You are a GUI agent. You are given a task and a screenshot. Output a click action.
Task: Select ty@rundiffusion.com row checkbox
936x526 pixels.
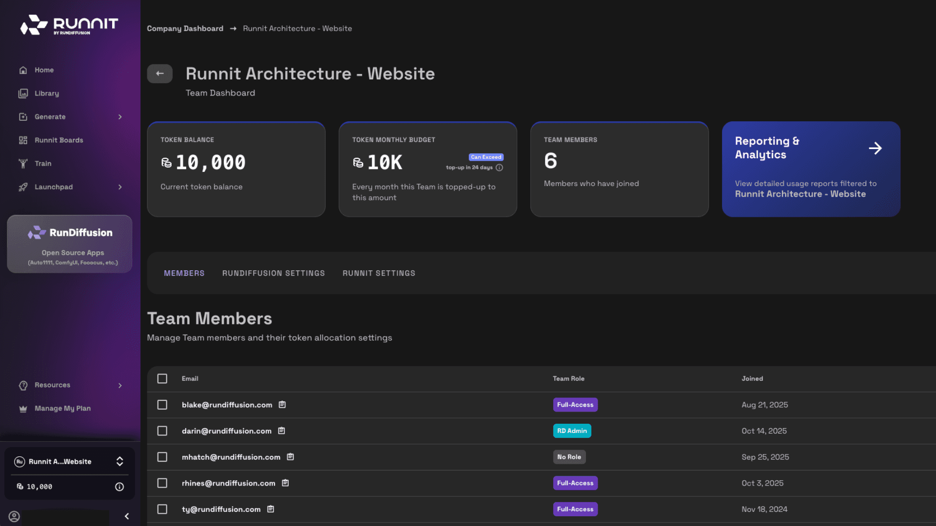click(x=162, y=509)
